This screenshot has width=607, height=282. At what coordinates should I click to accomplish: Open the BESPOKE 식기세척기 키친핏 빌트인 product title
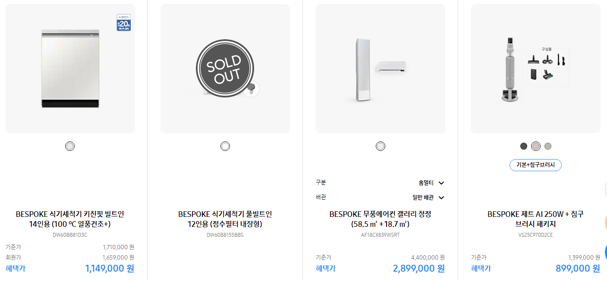click(69, 217)
